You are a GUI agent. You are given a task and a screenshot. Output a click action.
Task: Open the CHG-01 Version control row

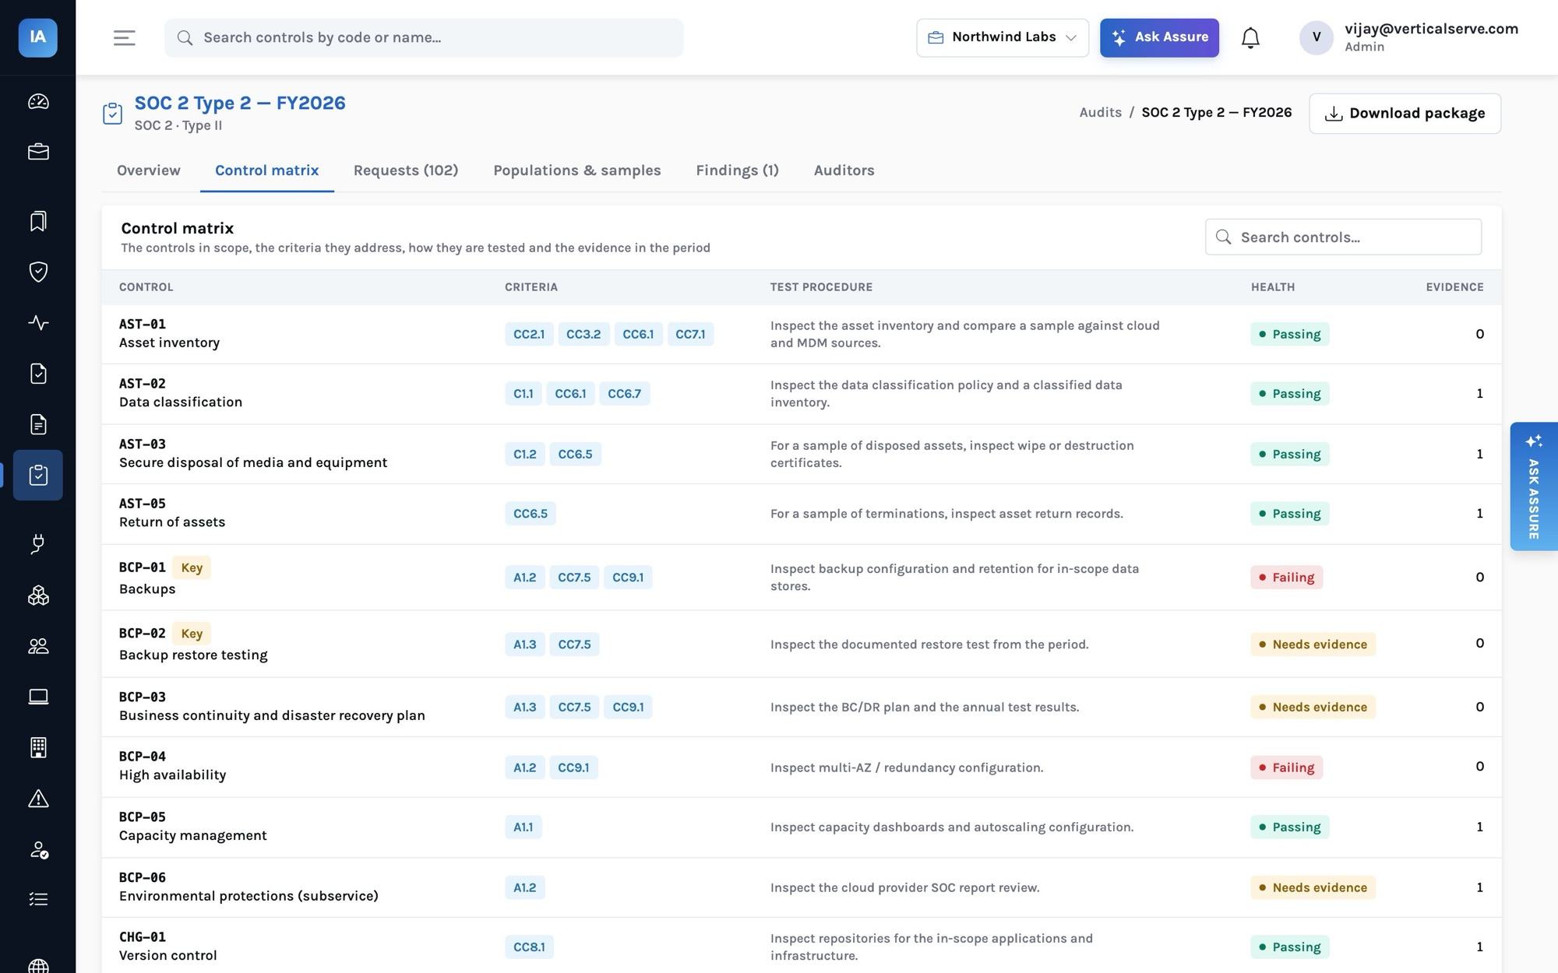802,946
